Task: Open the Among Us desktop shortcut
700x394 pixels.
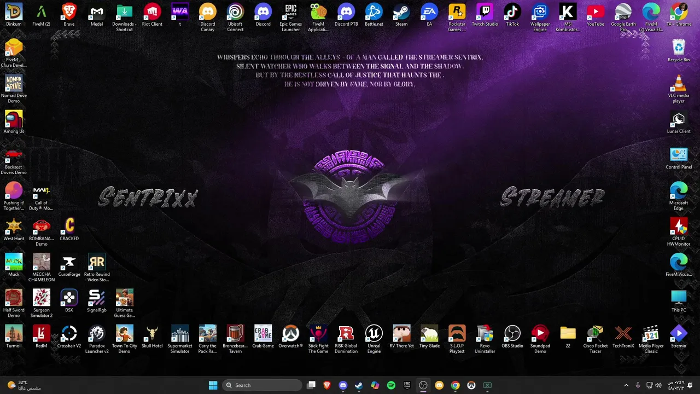Action: point(14,122)
